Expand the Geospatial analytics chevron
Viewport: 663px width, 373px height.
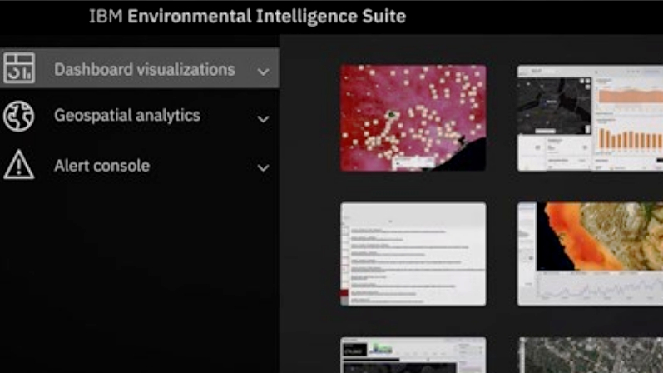pyautogui.click(x=263, y=119)
